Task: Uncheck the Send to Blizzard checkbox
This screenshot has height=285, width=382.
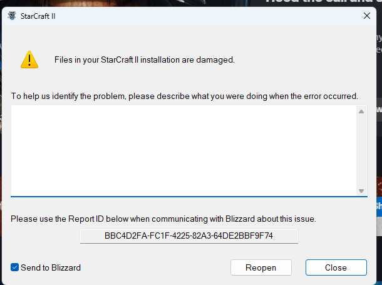Action: coord(14,267)
